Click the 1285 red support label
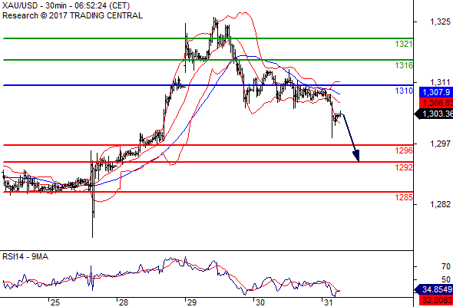The height and width of the screenshot is (307, 453). coord(404,197)
